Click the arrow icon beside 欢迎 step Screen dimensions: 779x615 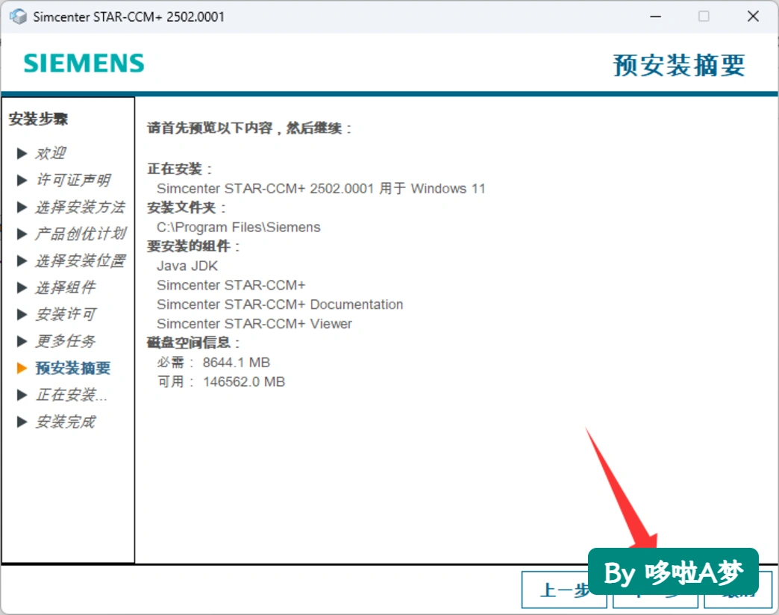click(22, 154)
